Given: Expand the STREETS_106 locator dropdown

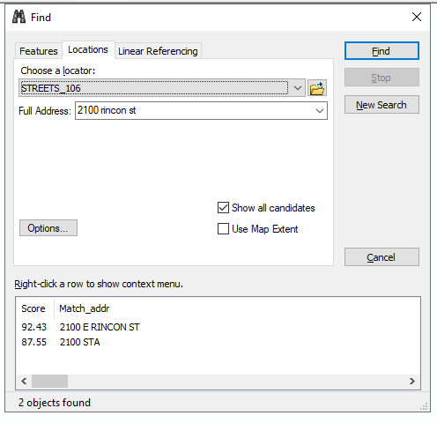Looking at the screenshot, I should click(x=298, y=88).
